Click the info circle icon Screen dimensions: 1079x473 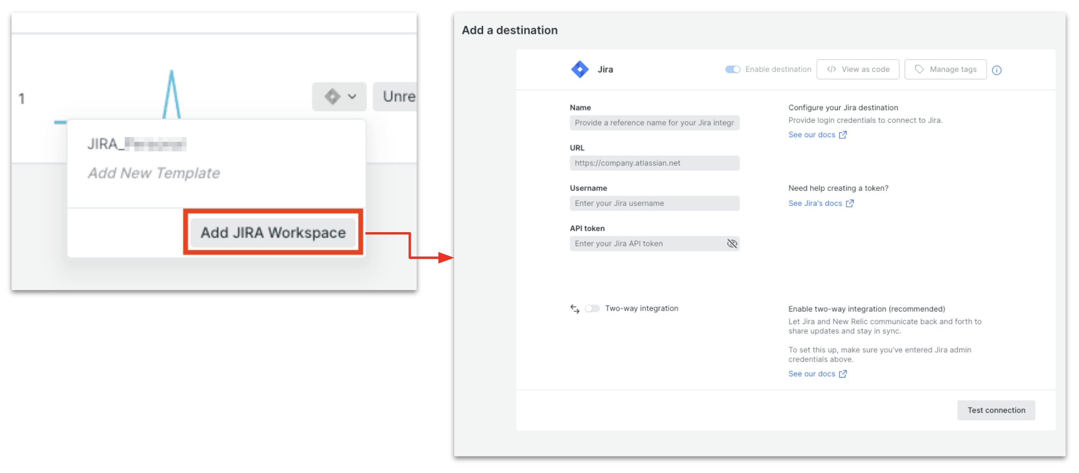pos(997,71)
